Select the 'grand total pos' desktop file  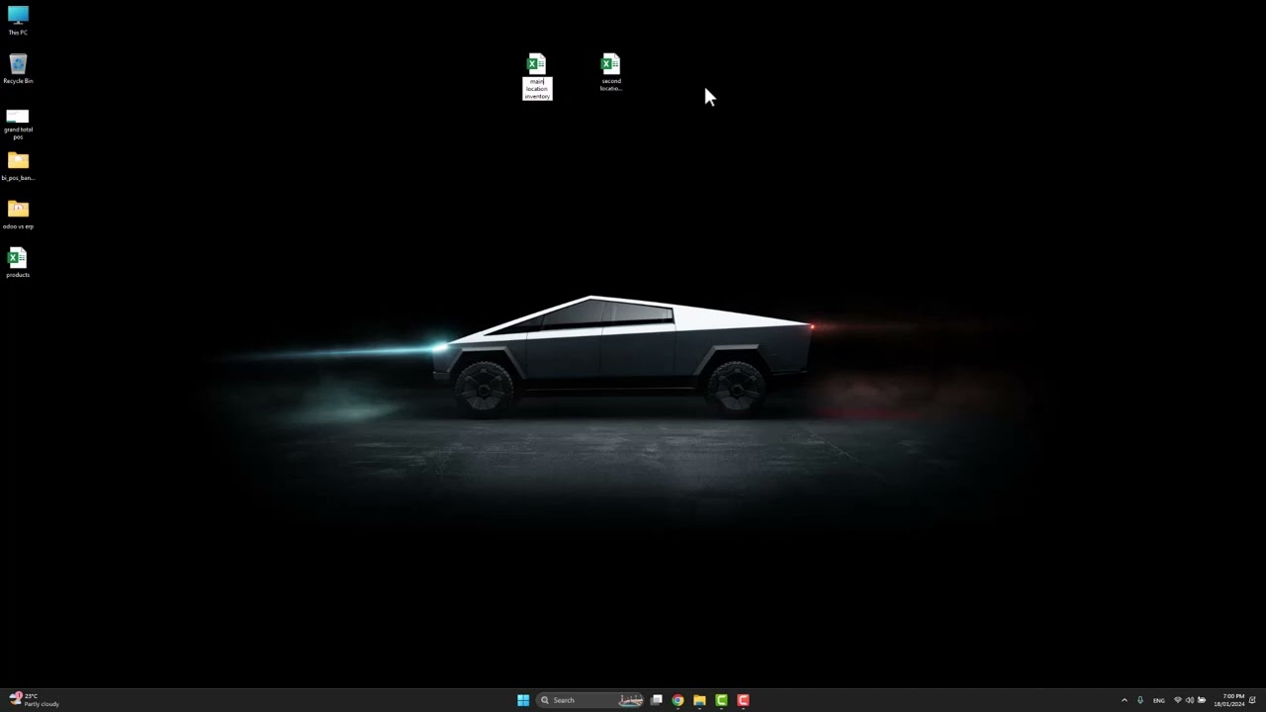18,115
